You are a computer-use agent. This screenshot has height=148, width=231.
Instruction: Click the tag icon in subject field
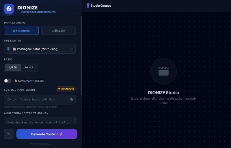[72, 100]
